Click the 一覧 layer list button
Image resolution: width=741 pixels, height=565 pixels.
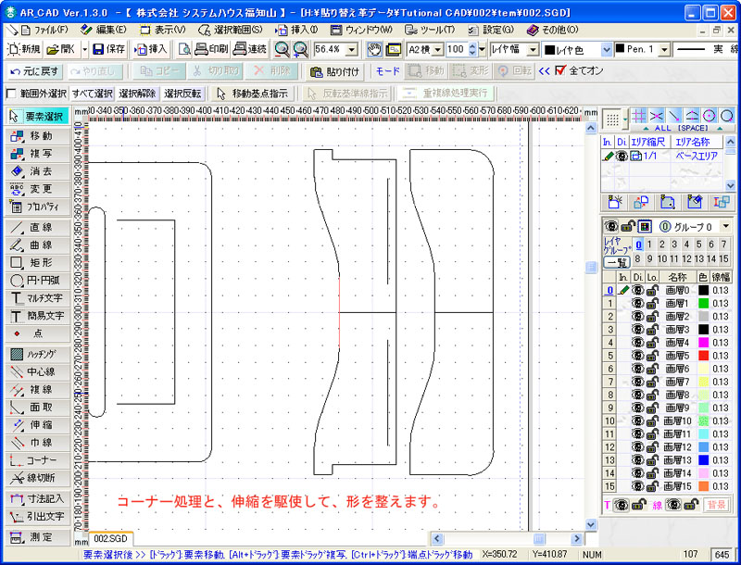(x=617, y=263)
